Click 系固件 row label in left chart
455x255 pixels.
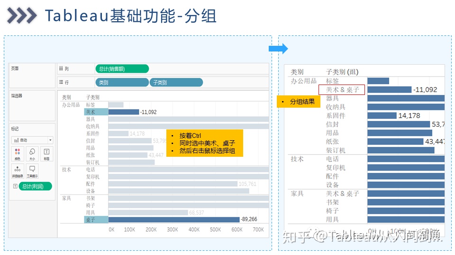click(x=92, y=134)
